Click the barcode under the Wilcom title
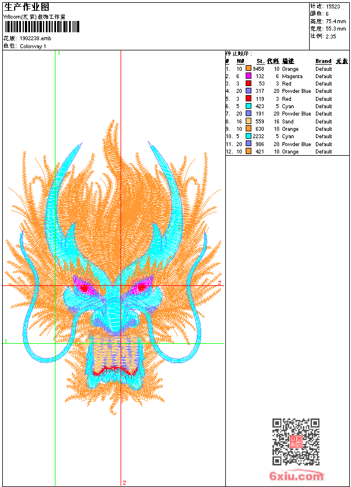The height and width of the screenshot is (487, 351). (x=41, y=27)
